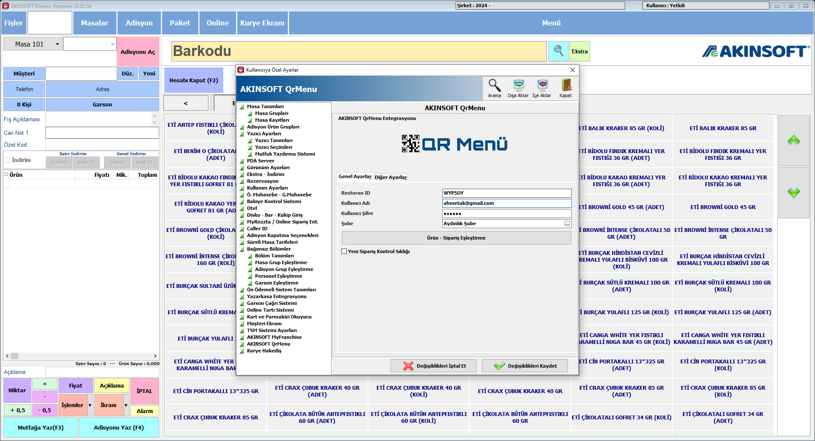Click the Dışa Aktar export icon
This screenshot has width=815, height=441.
pyautogui.click(x=518, y=86)
